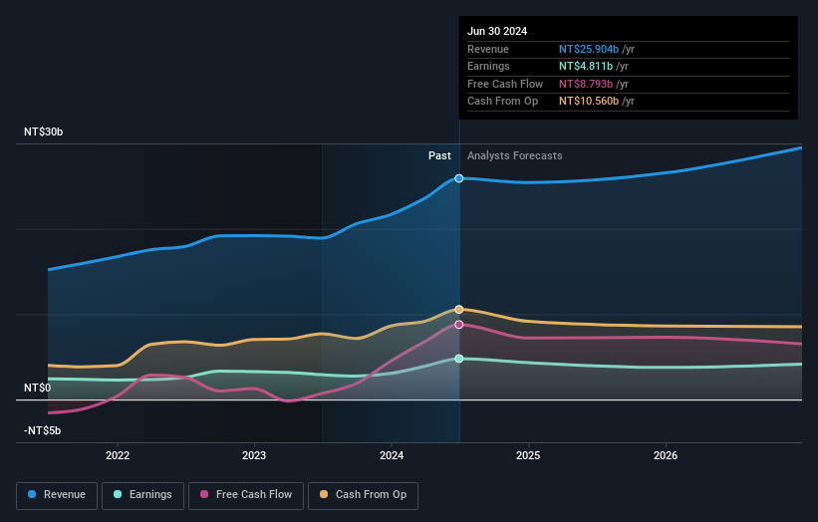Click the orange Cash From Op data point
Viewport: 818px width, 522px height.
(459, 309)
